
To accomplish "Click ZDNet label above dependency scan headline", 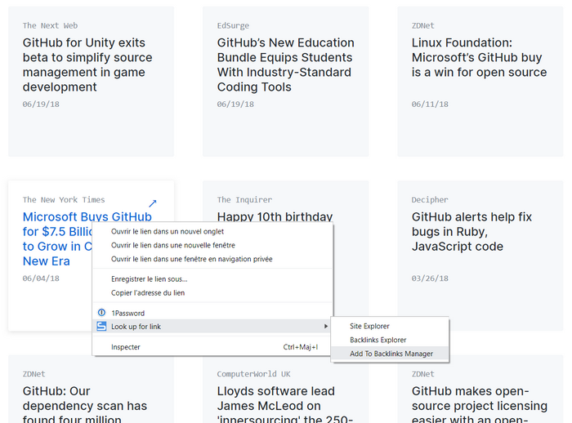I will point(34,374).
